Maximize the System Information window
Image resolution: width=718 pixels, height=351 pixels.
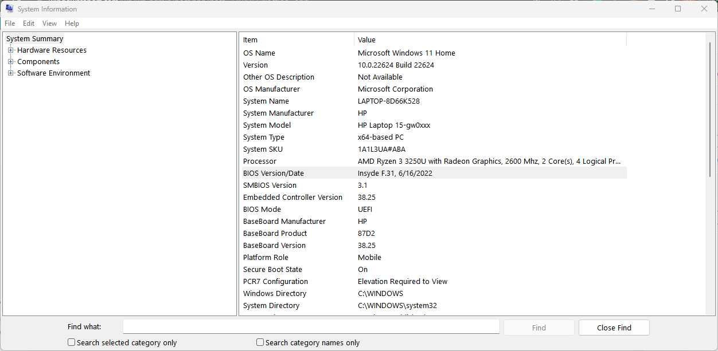(678, 9)
